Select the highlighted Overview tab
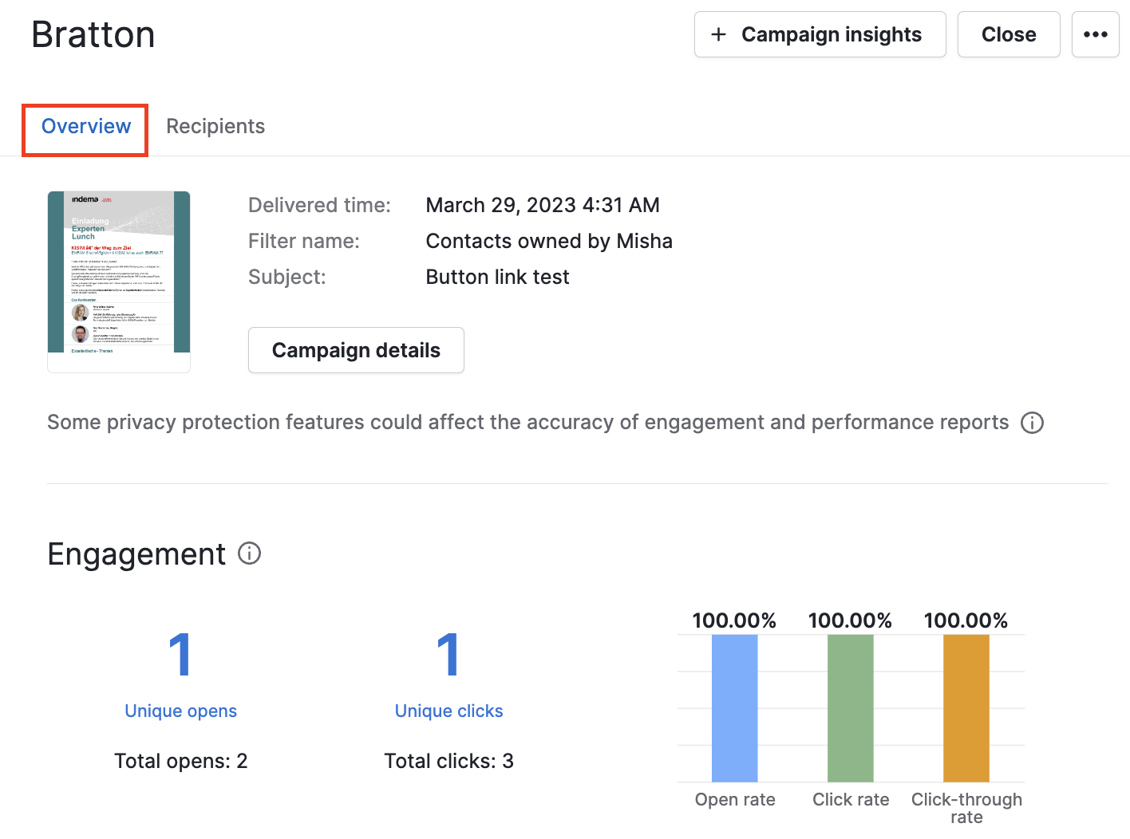 click(x=85, y=126)
